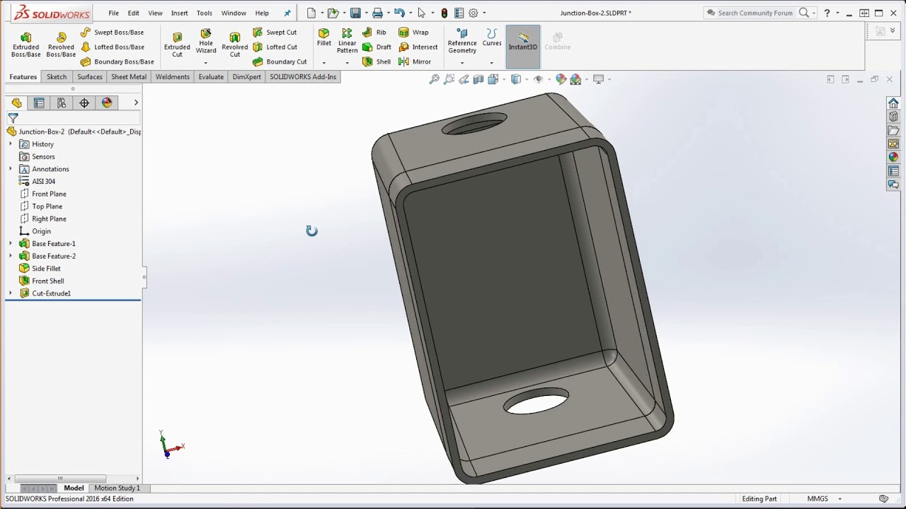Click the Draft feature tool
This screenshot has height=509, width=906.
click(377, 47)
